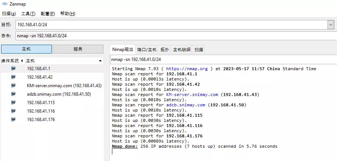Open the 扫描(a) menu
The image size is (337, 161).
click(9, 14)
